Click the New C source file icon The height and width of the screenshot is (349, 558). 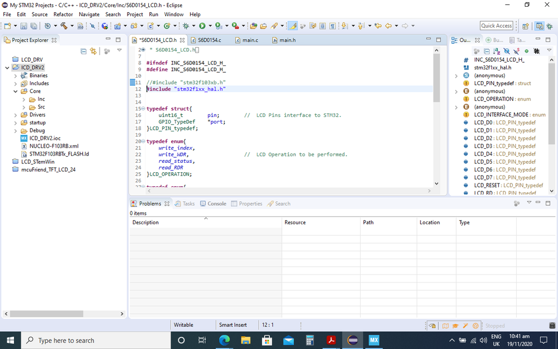click(150, 26)
